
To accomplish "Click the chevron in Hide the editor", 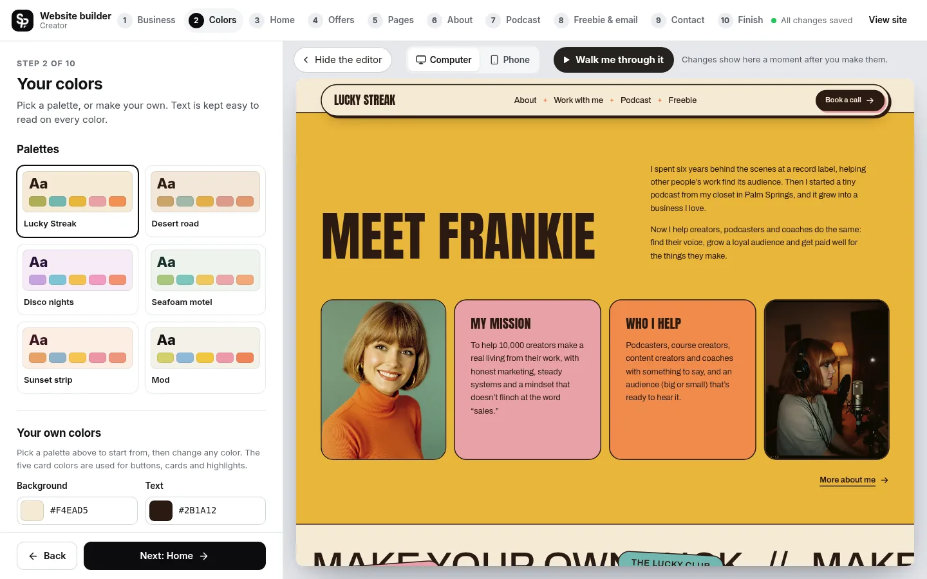I will point(306,60).
